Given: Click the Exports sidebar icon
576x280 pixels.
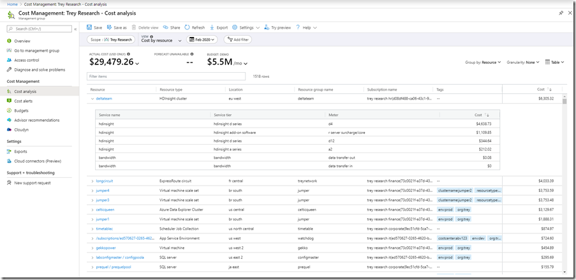Looking at the screenshot, I should [x=9, y=151].
